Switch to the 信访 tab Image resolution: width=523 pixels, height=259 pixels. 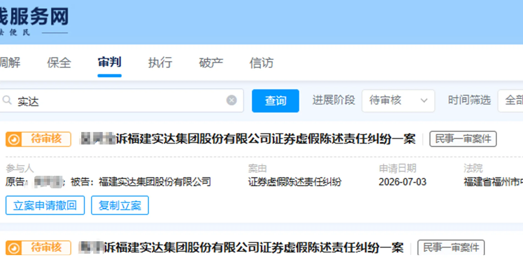click(261, 63)
